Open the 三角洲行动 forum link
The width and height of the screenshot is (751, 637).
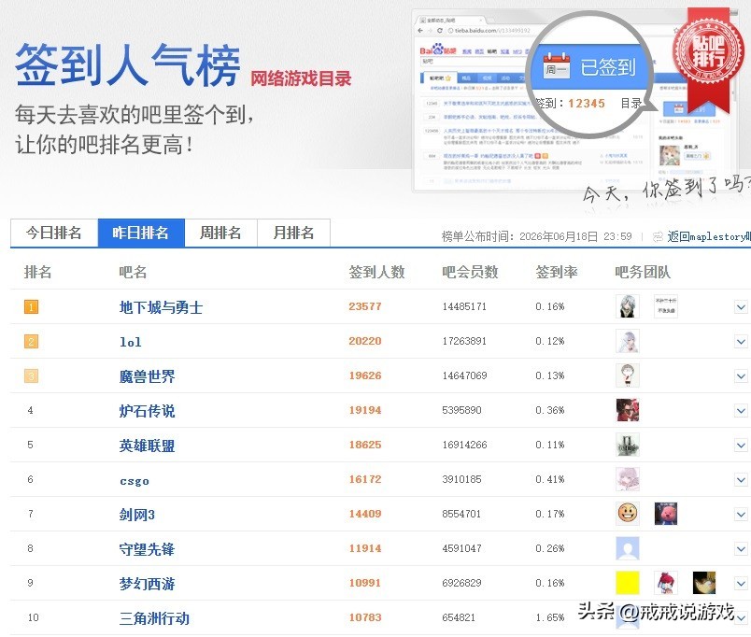(x=154, y=618)
